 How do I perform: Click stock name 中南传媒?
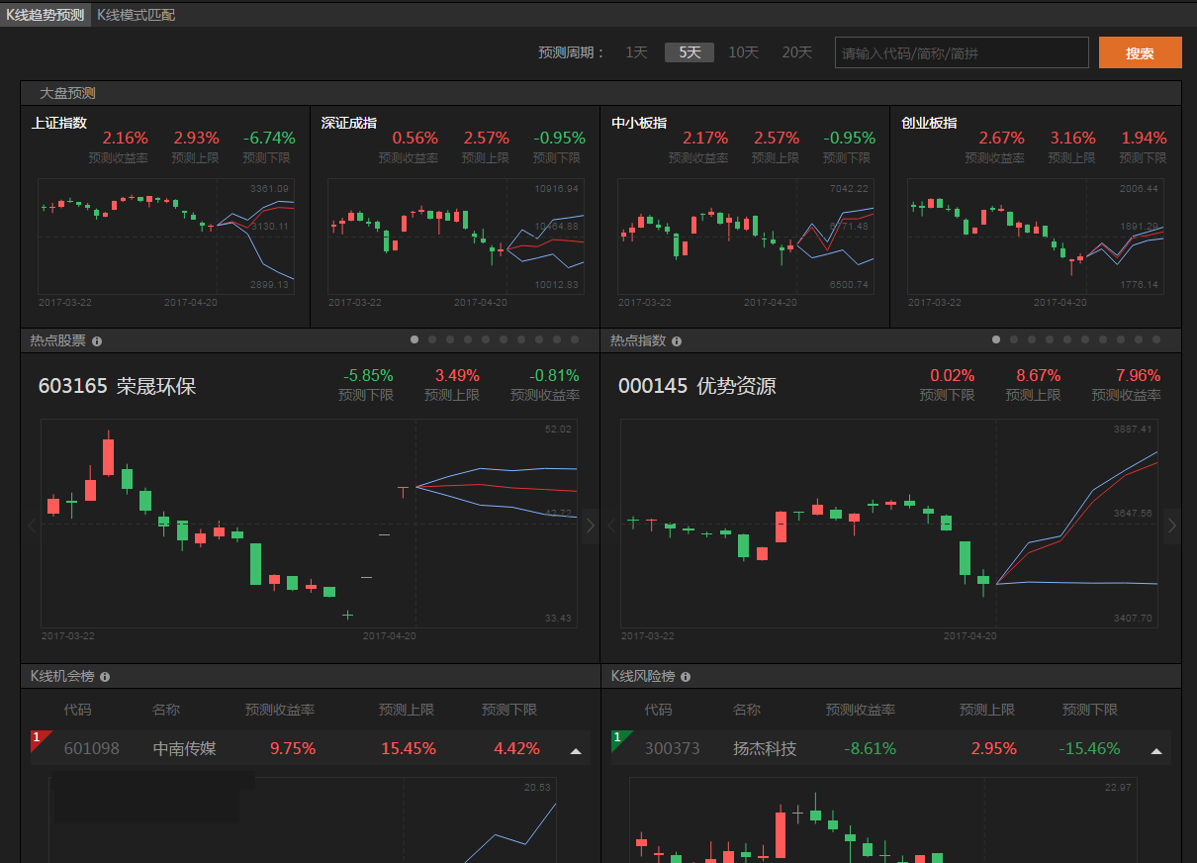tap(185, 749)
